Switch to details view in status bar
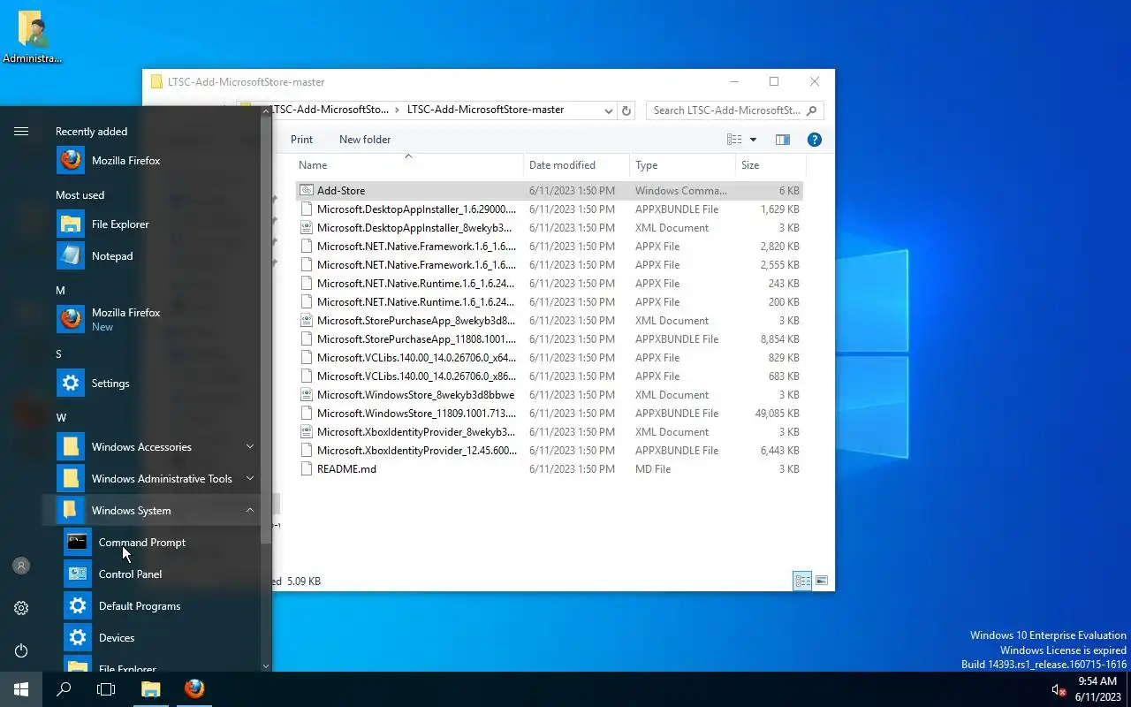Viewport: 1131px width, 707px height. [x=802, y=581]
